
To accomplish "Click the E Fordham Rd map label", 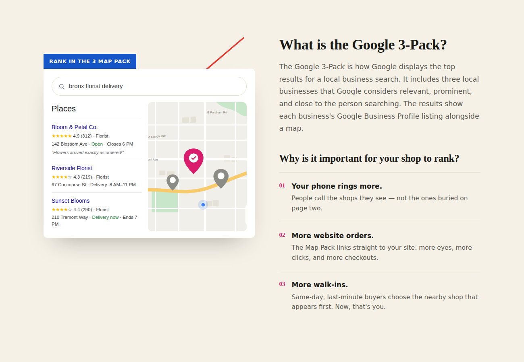I will click(x=217, y=113).
